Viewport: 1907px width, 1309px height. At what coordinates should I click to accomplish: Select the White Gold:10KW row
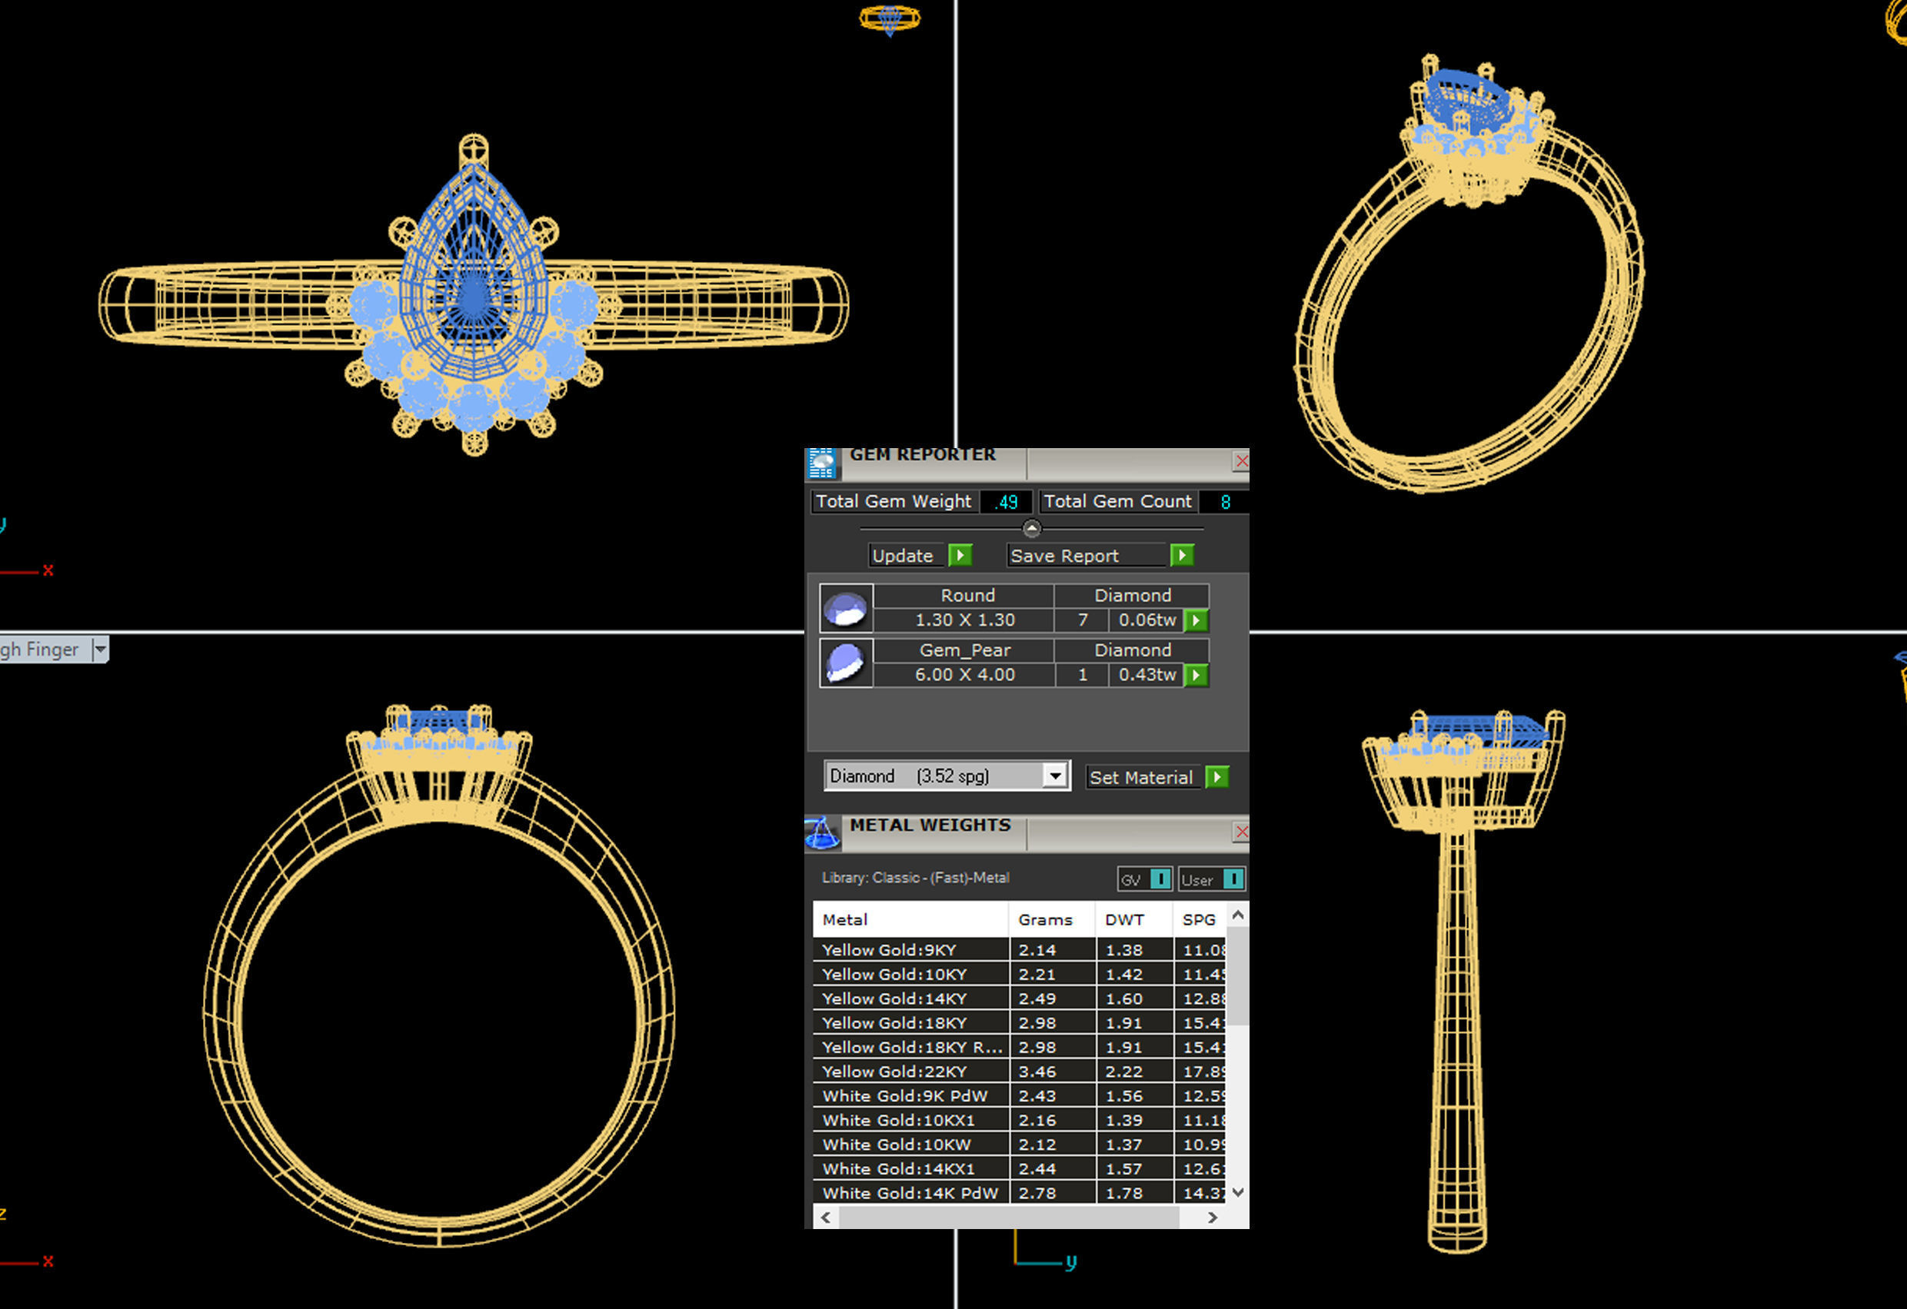click(x=1019, y=1145)
